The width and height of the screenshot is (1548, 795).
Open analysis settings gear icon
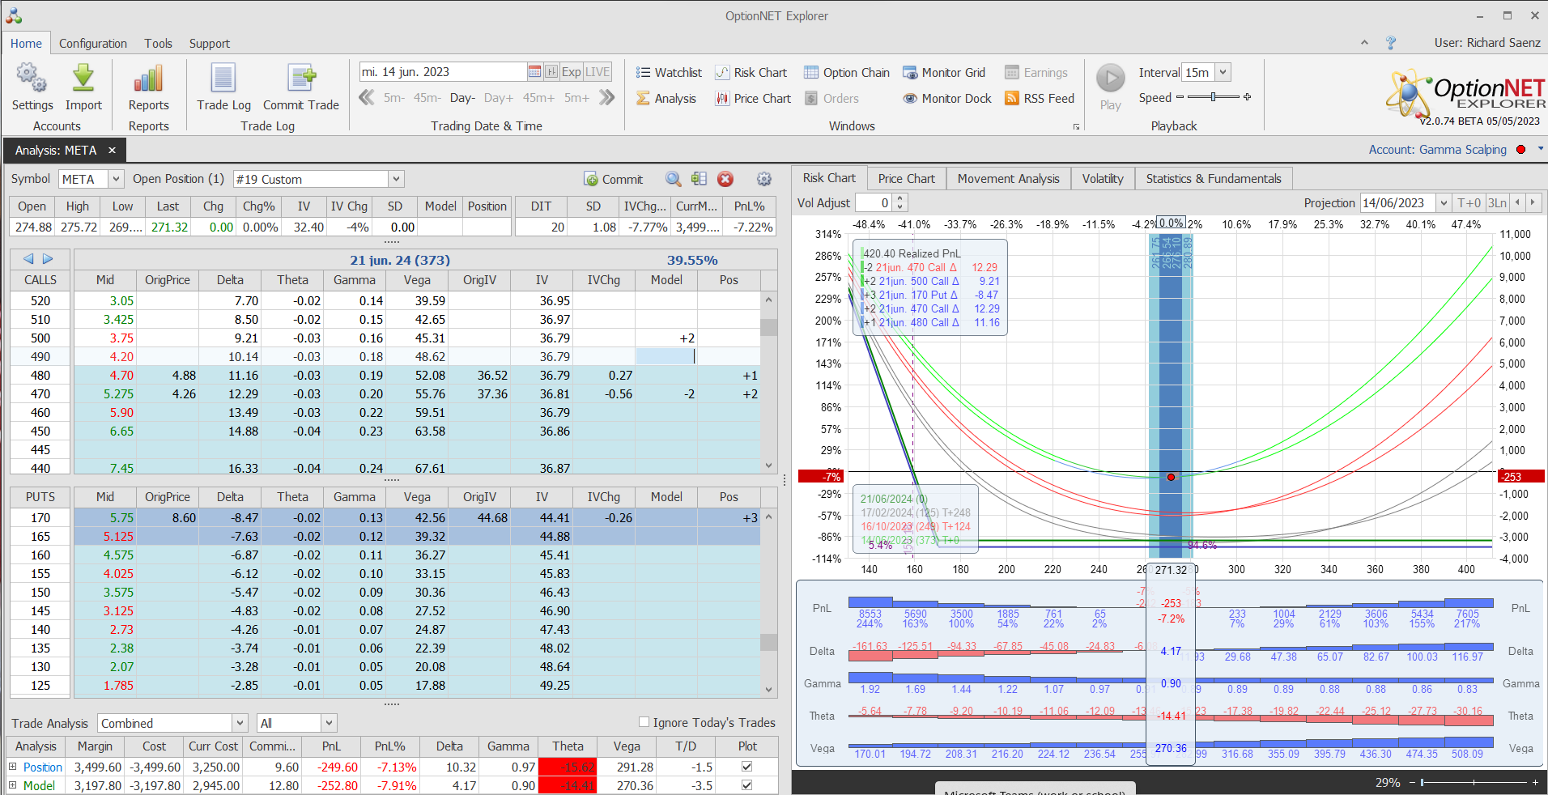click(764, 179)
